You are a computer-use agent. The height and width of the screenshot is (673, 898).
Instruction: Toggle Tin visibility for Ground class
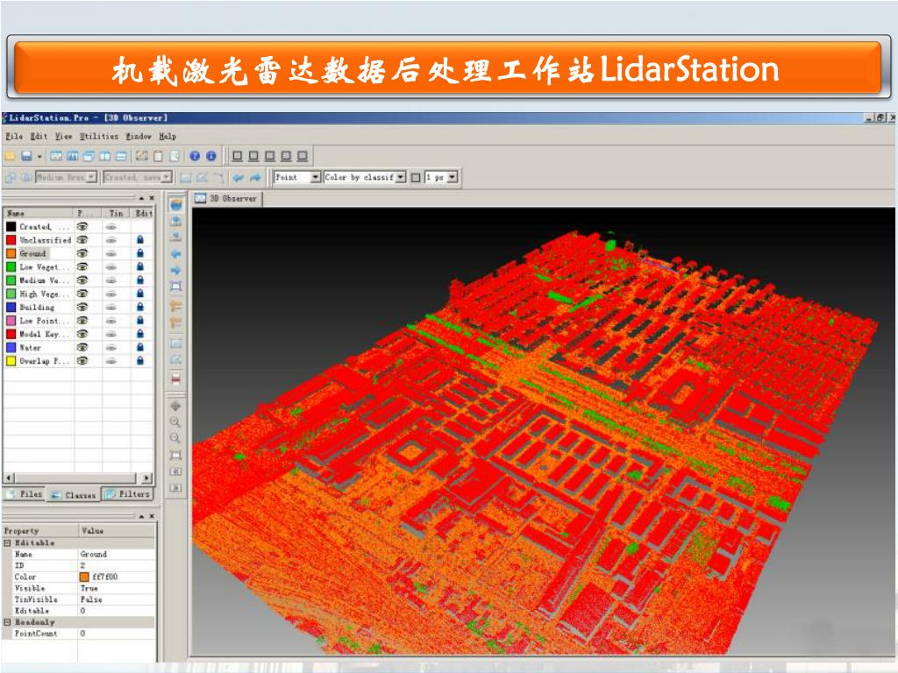pos(111,253)
